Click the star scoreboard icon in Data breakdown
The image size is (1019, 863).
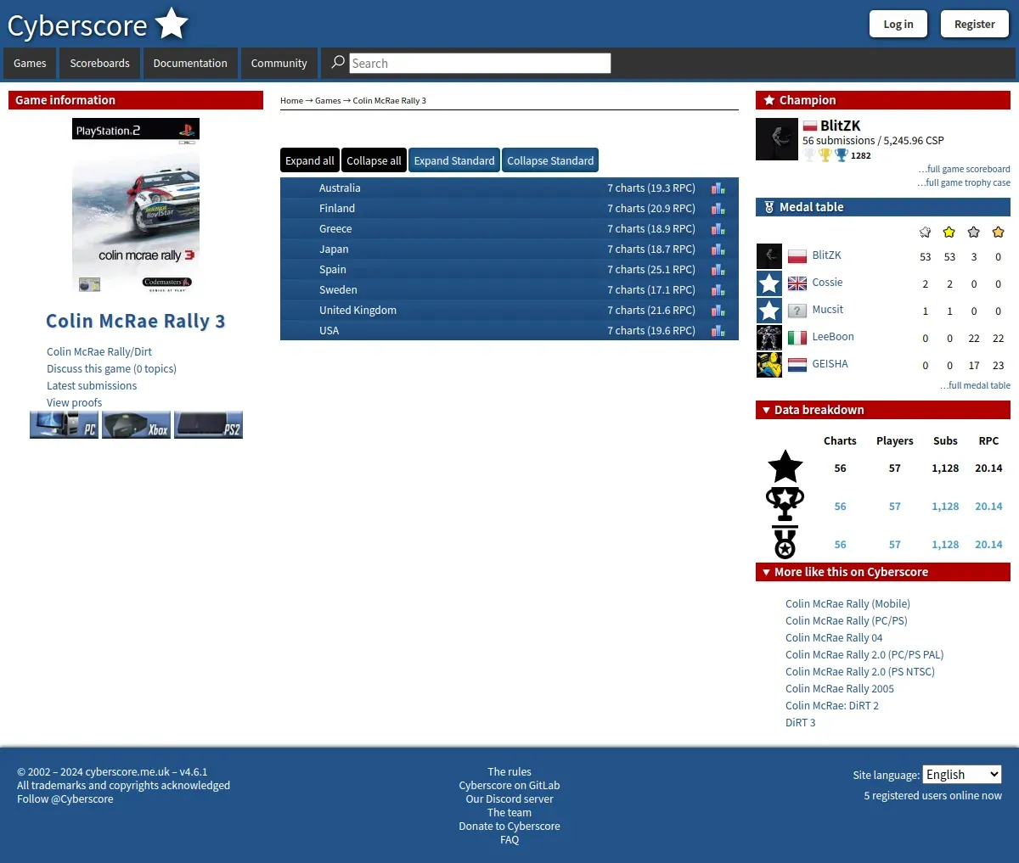click(785, 467)
